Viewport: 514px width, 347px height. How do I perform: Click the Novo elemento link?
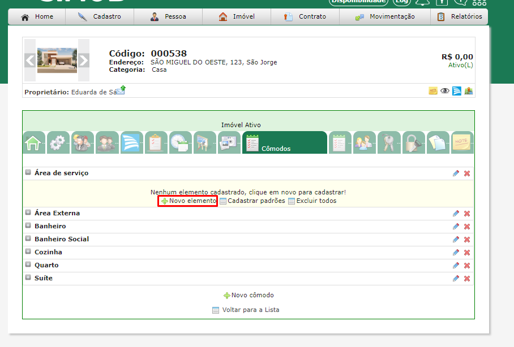[189, 201]
